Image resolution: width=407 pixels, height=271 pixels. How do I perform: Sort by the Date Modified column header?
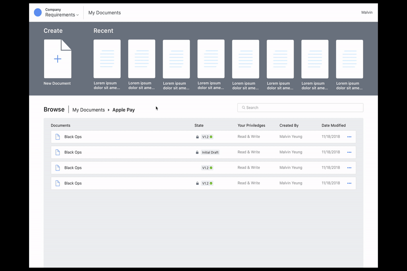[334, 125]
